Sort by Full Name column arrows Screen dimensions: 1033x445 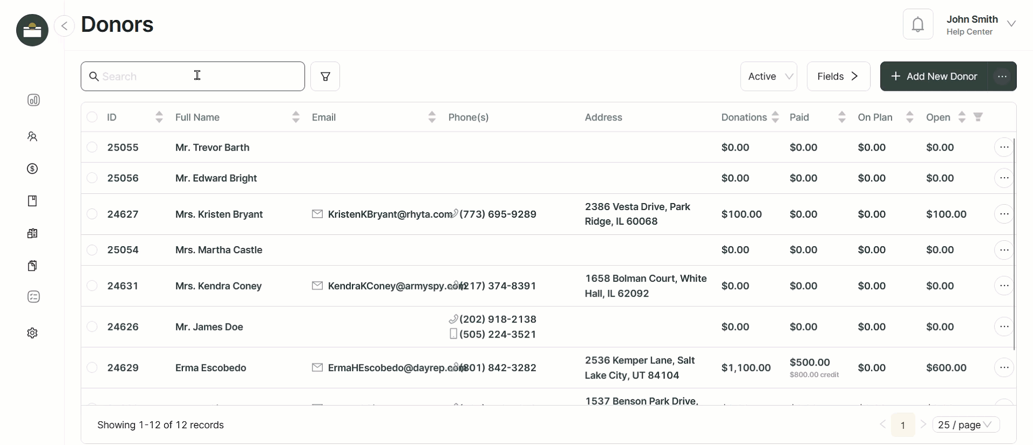(x=296, y=117)
